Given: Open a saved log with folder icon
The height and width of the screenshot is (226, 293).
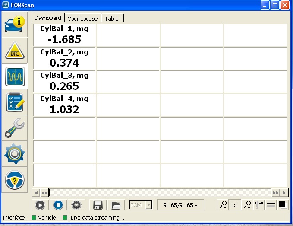Looking at the screenshot, I should (115, 205).
